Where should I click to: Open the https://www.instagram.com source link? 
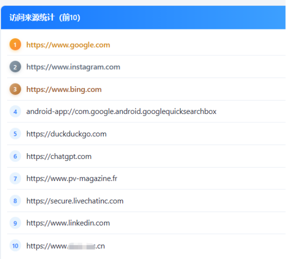73,67
